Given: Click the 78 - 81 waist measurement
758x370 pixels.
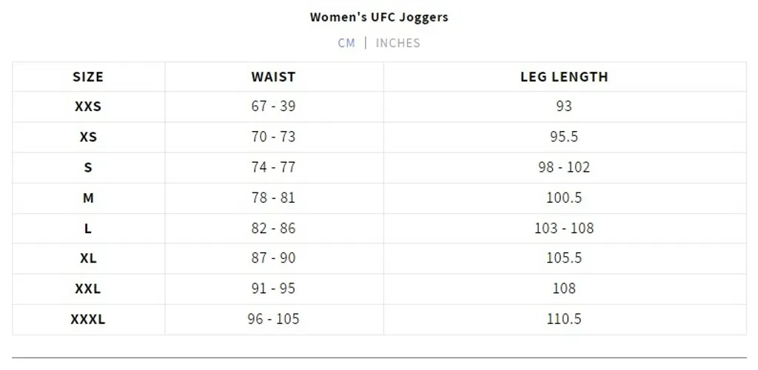Looking at the screenshot, I should pos(273,198).
